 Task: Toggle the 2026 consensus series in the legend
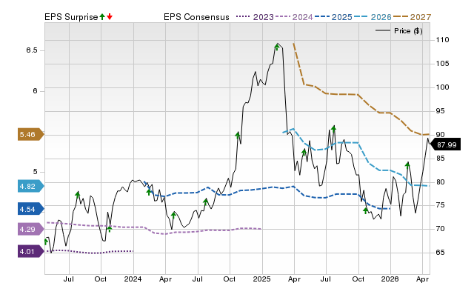click(373, 17)
